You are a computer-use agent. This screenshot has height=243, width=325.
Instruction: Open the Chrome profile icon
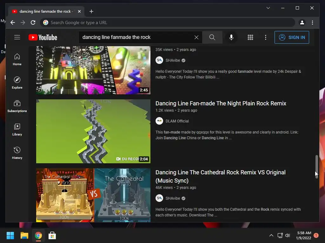click(x=302, y=22)
